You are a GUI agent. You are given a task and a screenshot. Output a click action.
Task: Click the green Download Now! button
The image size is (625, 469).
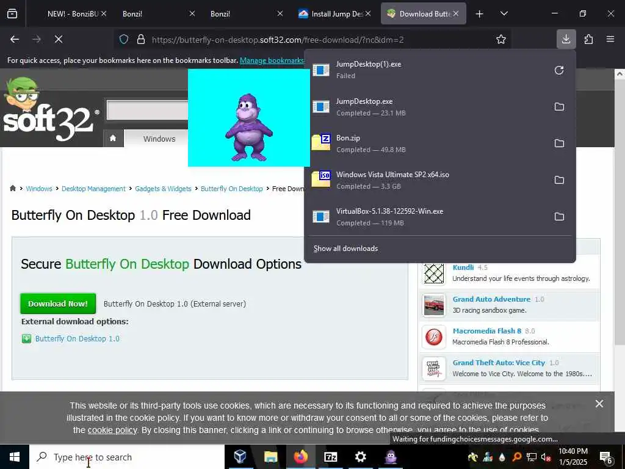(x=58, y=304)
